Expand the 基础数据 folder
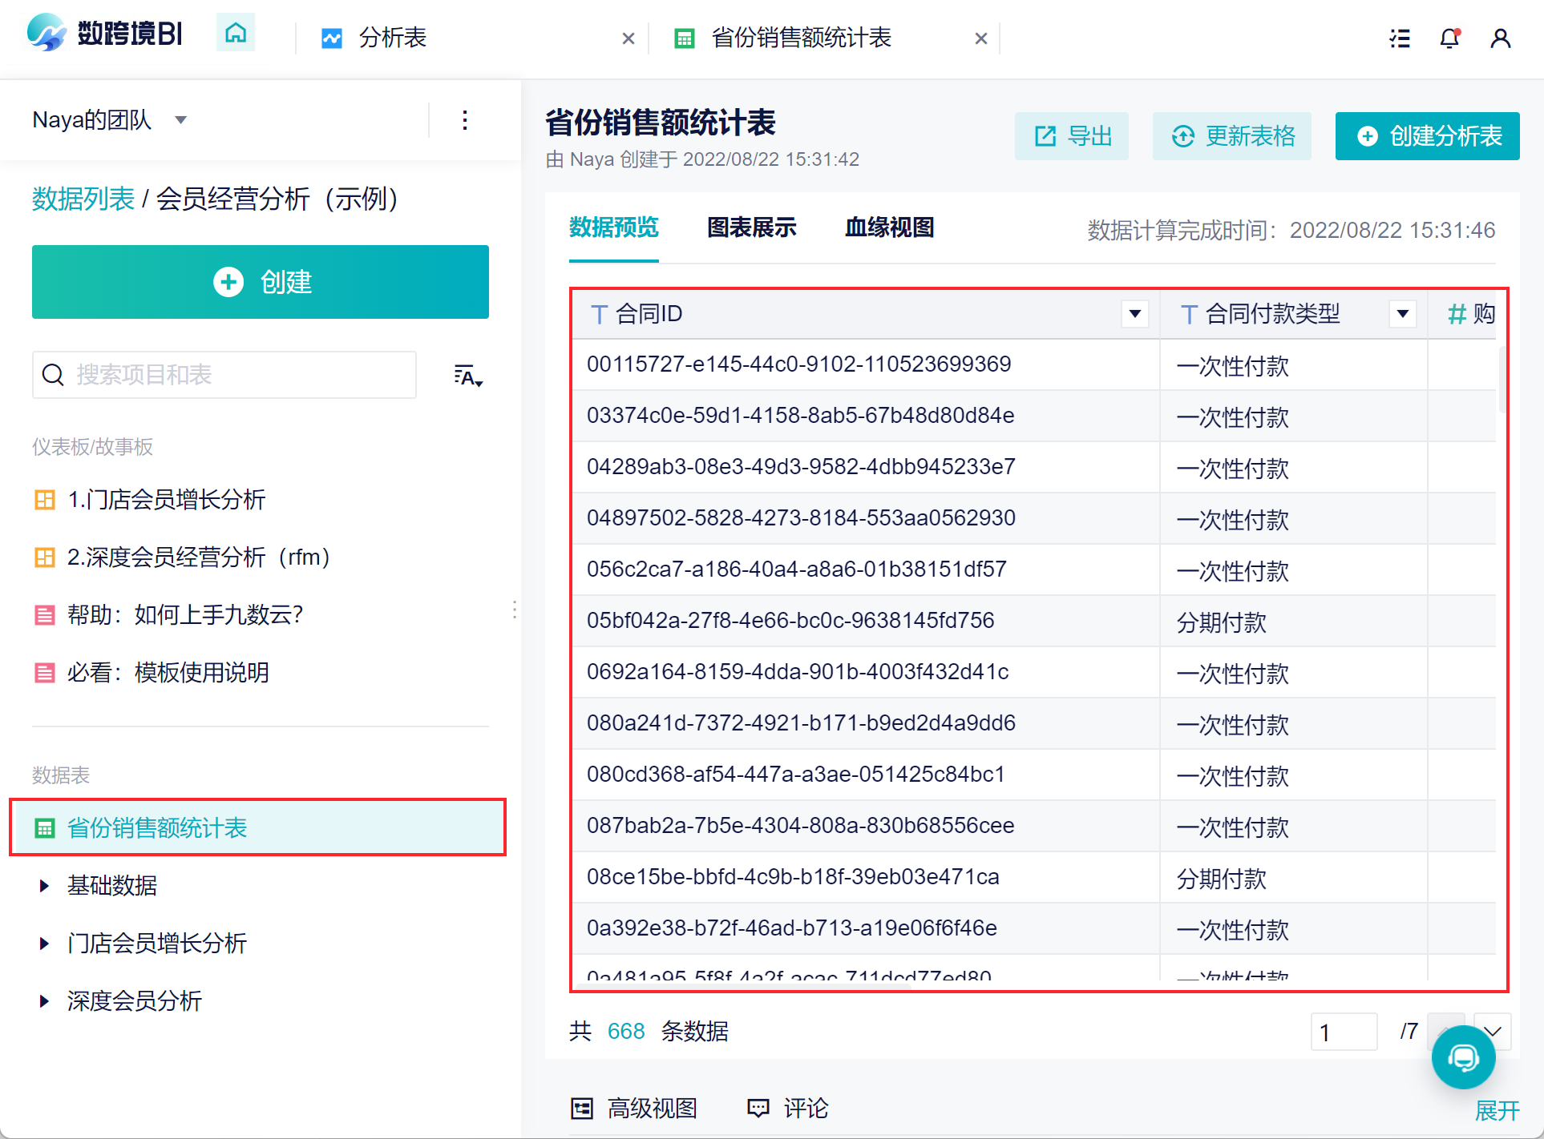This screenshot has width=1544, height=1139. (45, 886)
